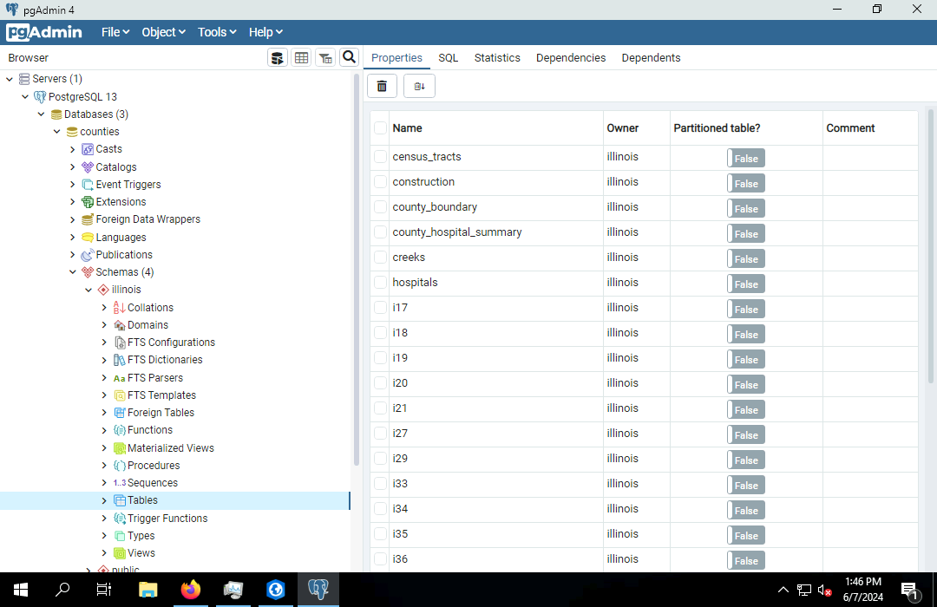The image size is (937, 607).
Task: Switch to the Statistics tab
Action: (x=497, y=58)
